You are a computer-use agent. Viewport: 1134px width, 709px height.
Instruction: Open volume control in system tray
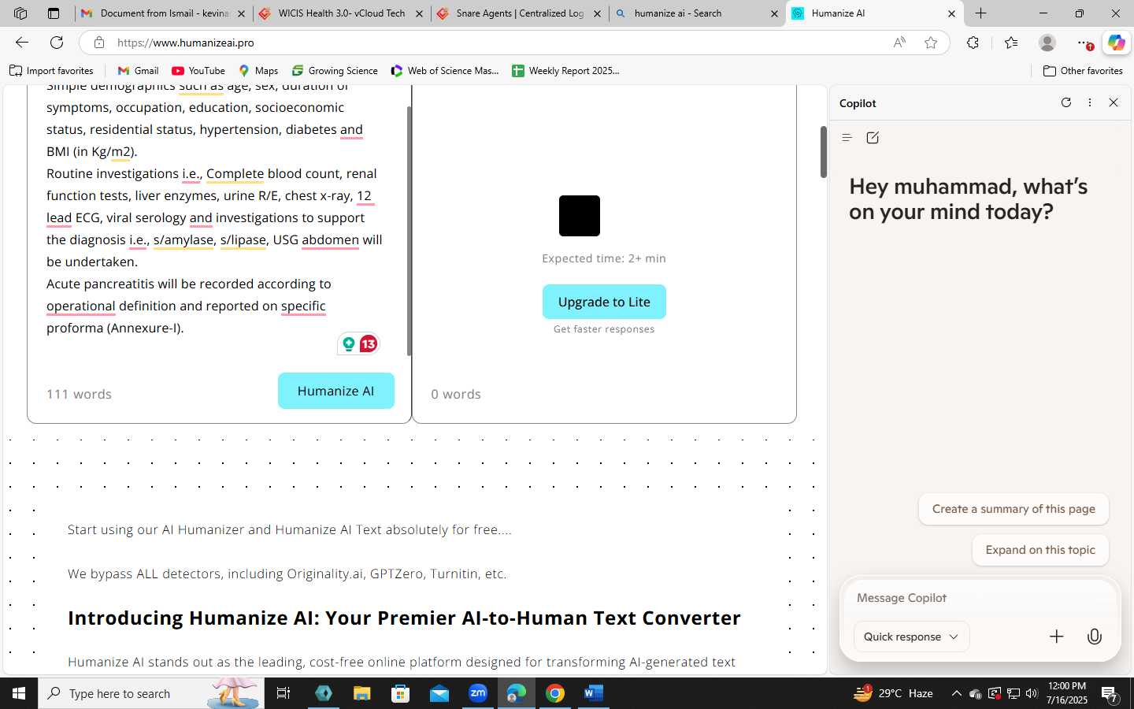coord(1032,694)
